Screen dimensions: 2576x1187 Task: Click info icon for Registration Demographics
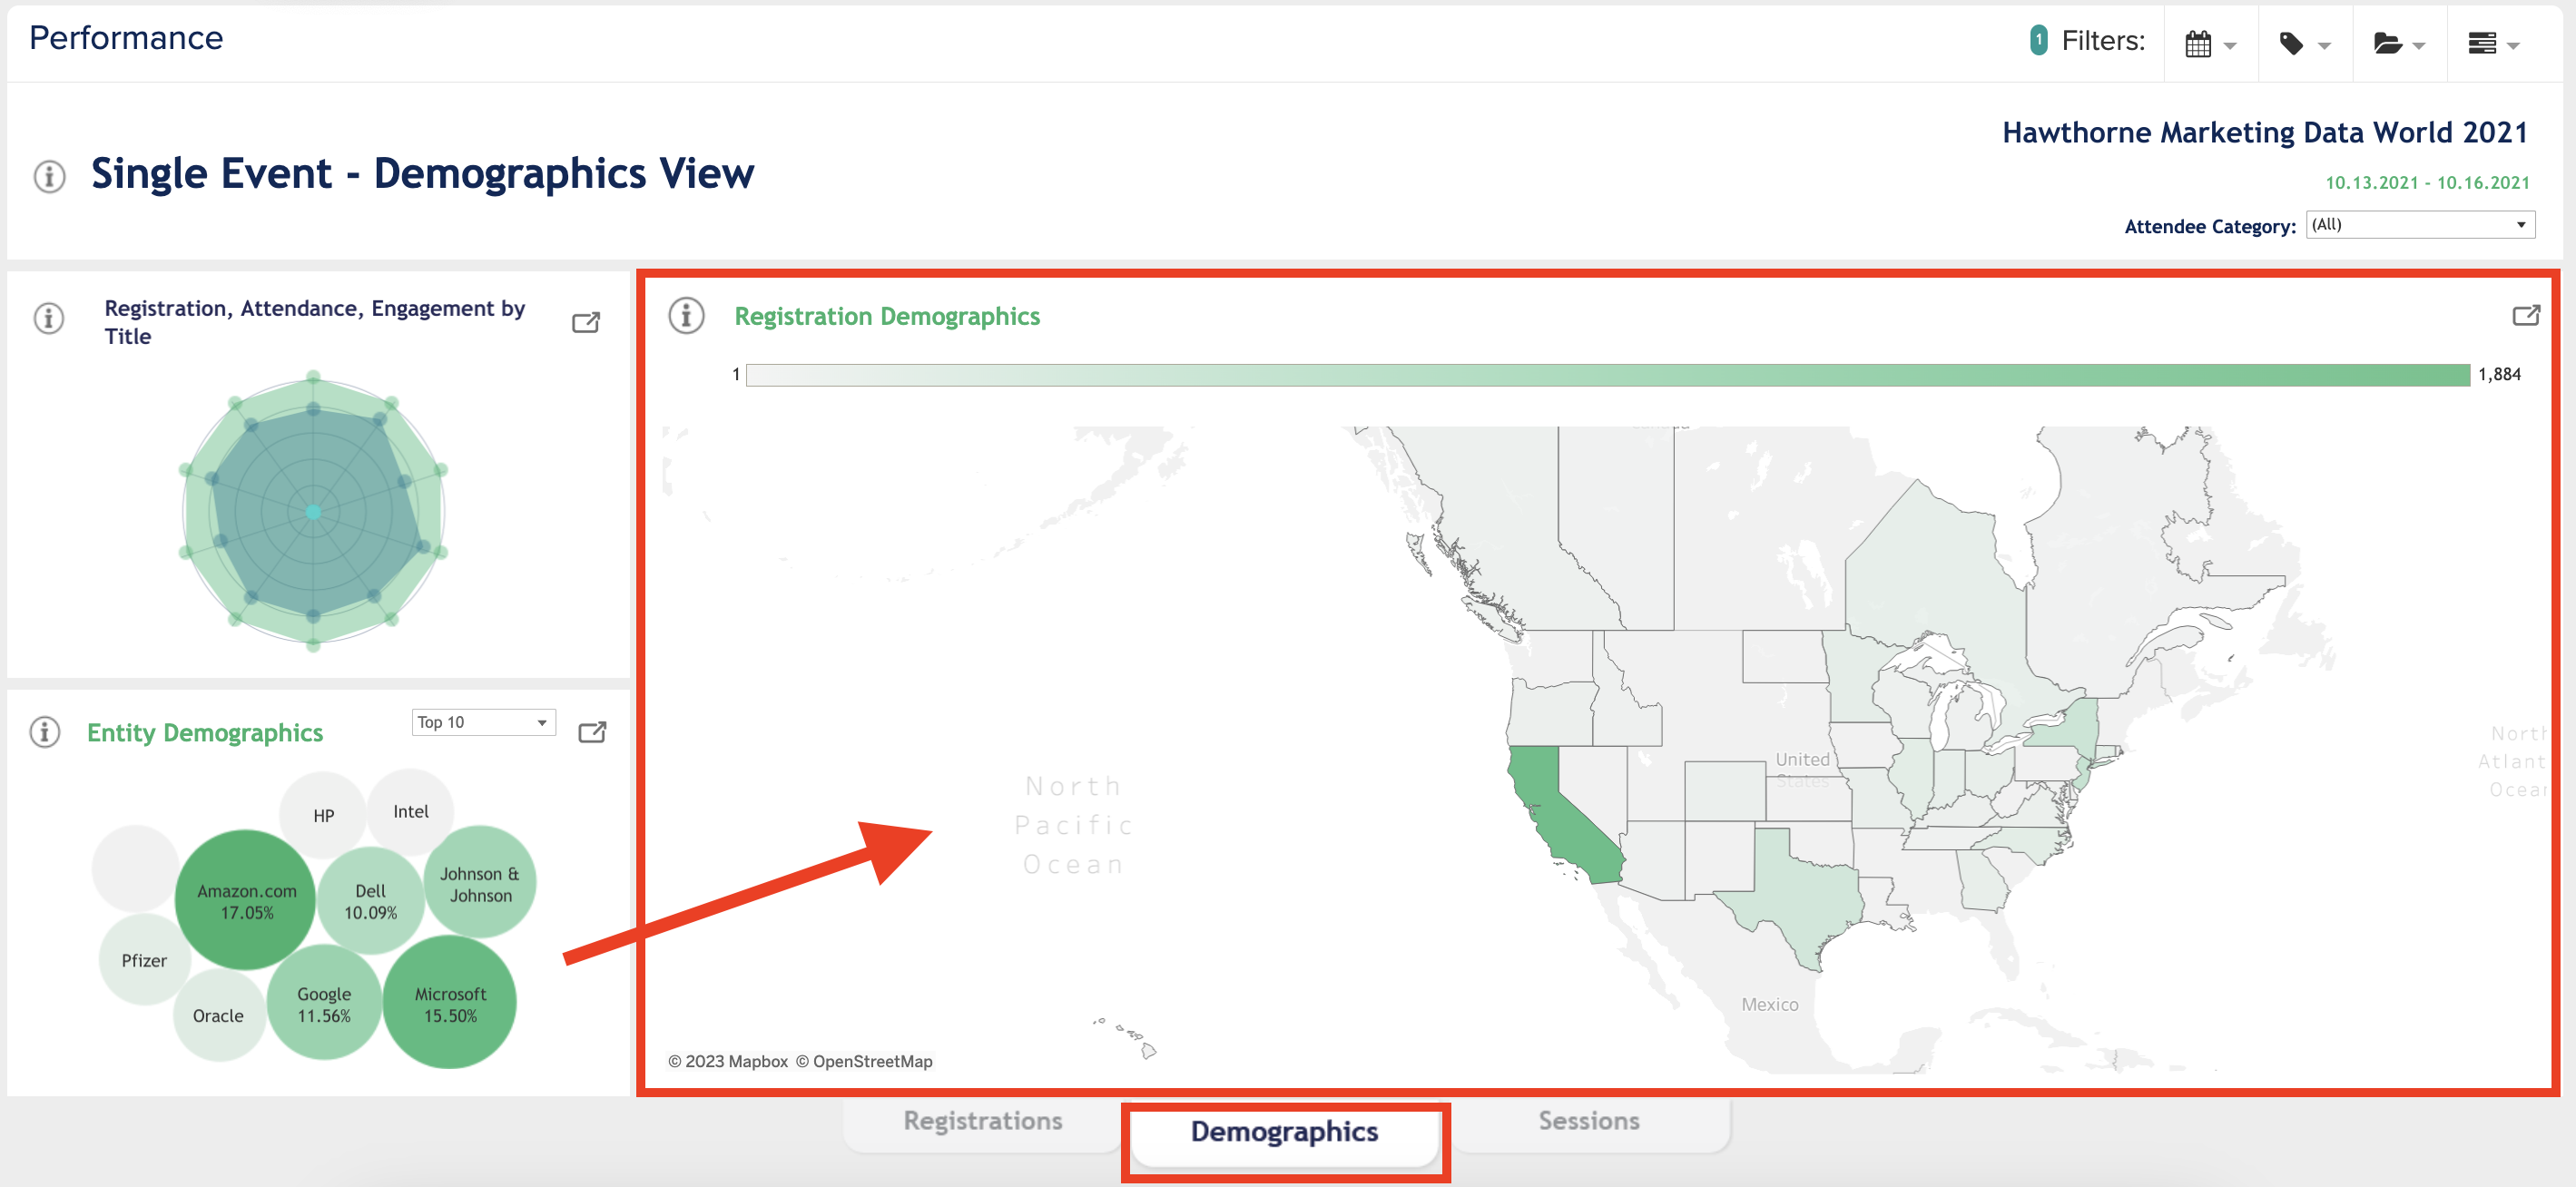point(686,316)
